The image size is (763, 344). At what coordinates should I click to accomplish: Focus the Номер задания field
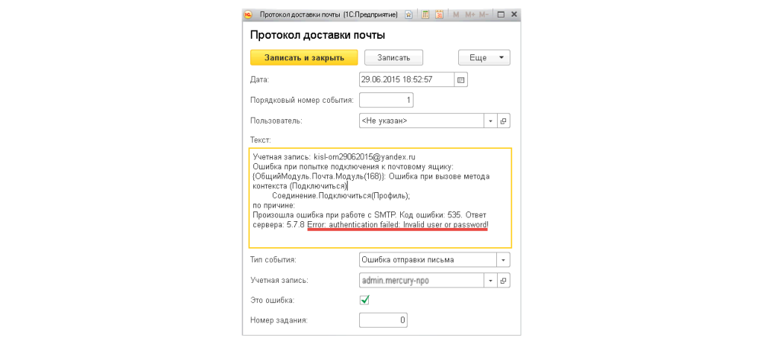coord(383,320)
